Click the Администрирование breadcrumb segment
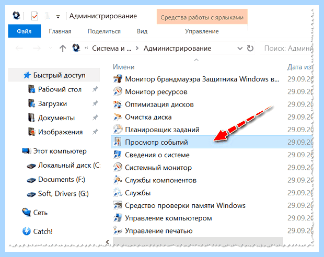 tap(177, 49)
